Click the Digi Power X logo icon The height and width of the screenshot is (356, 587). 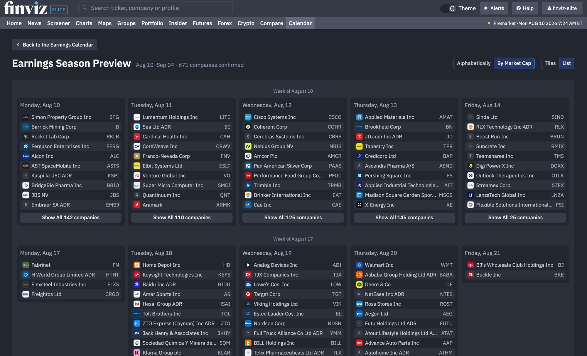[x=470, y=166]
